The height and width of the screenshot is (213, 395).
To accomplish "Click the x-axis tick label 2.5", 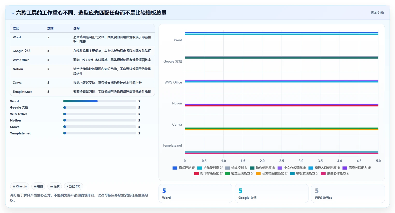I will click(x=282, y=161).
